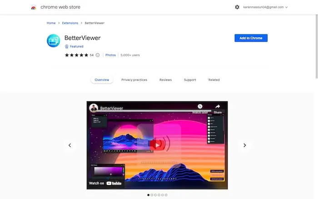Click the video channel avatar
The height and width of the screenshot is (199, 318).
[94, 108]
